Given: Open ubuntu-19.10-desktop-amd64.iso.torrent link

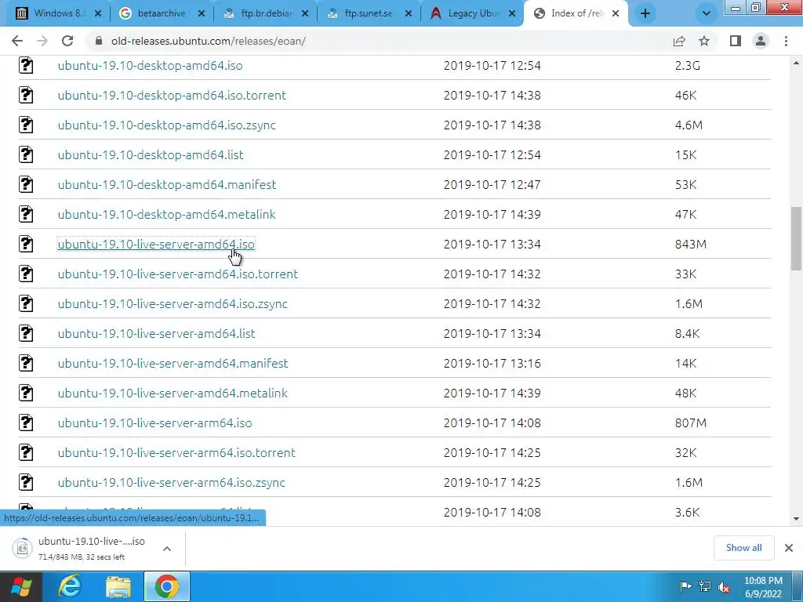Looking at the screenshot, I should [172, 95].
